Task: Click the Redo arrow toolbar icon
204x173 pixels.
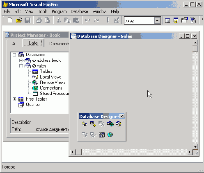Action: [96, 20]
